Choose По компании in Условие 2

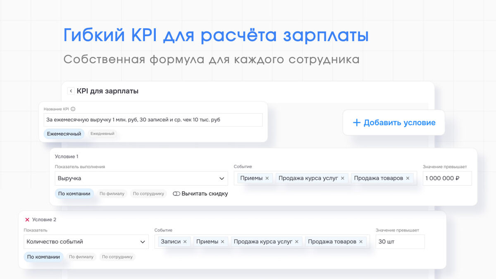pyautogui.click(x=43, y=257)
